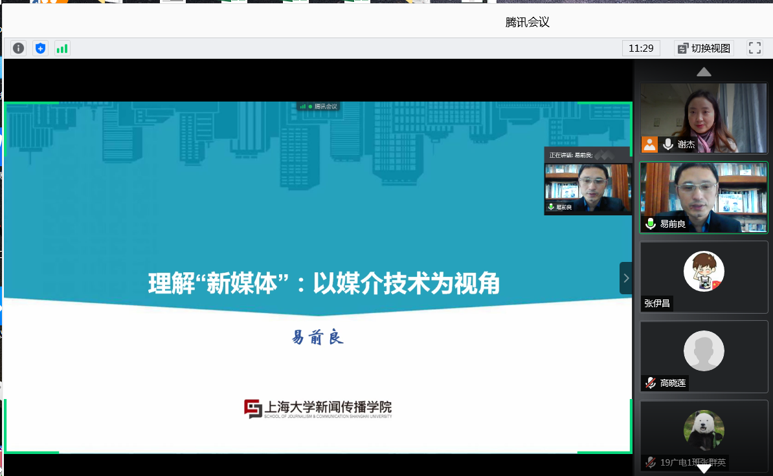
Task: Toggle 易前良's green microphone in sidebar
Action: pyautogui.click(x=650, y=224)
